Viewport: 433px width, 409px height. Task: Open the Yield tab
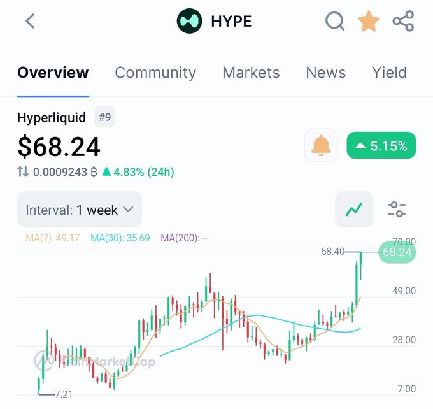pos(389,73)
